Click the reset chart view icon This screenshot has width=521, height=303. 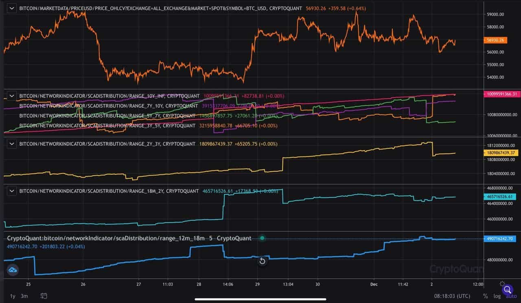263,261
